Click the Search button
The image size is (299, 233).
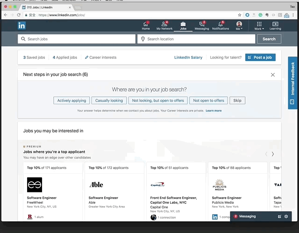point(269,39)
